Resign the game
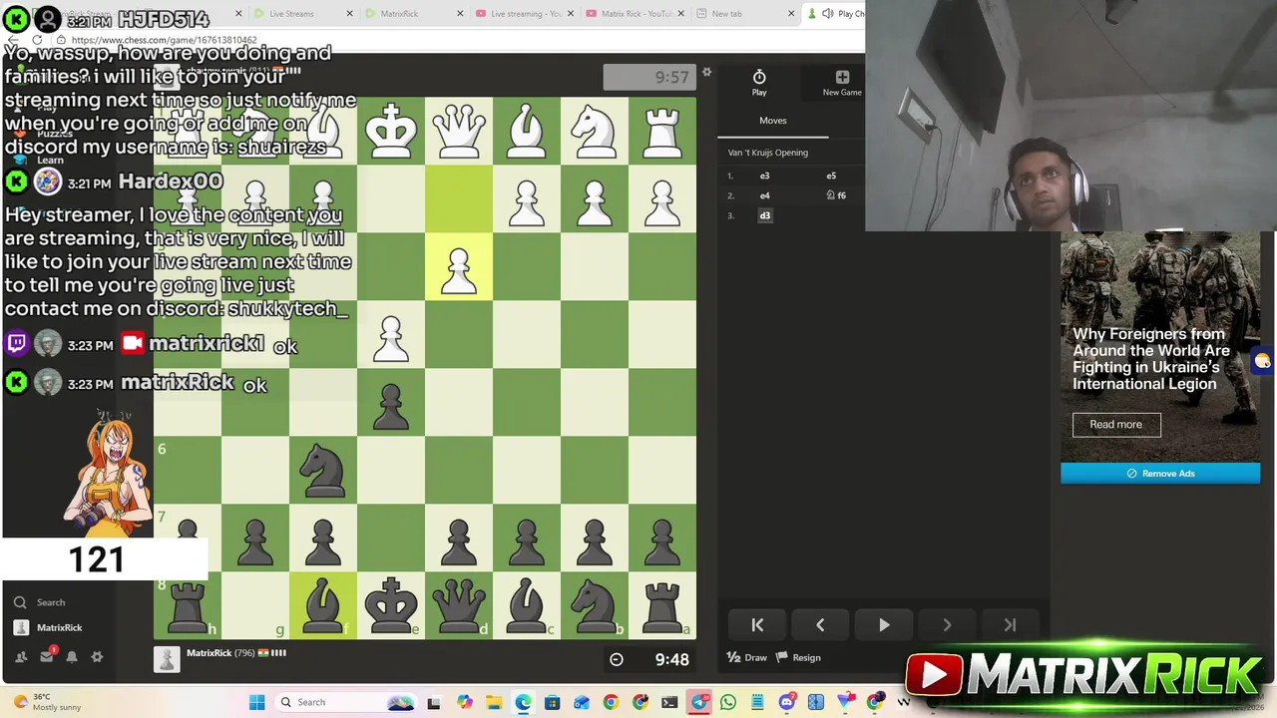The height and width of the screenshot is (718, 1277). click(x=799, y=657)
